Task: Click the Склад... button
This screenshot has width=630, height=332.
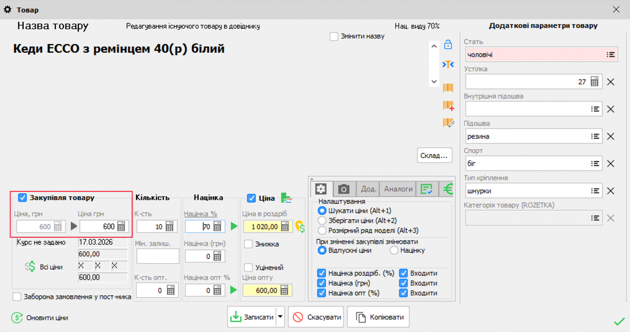Action: tap(434, 156)
